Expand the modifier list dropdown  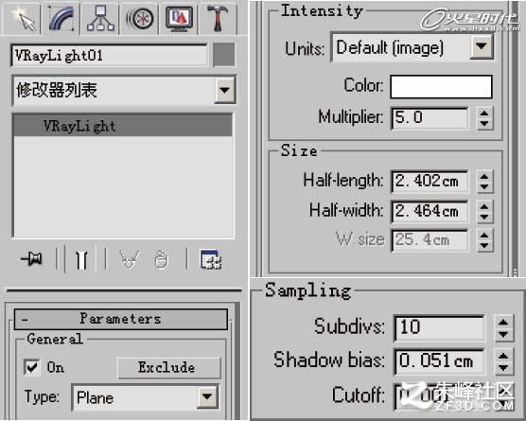pyautogui.click(x=225, y=90)
